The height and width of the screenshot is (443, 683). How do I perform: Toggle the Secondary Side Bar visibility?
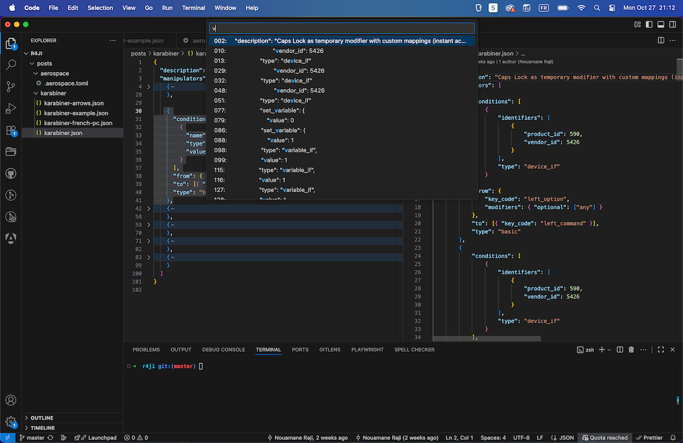[x=672, y=24]
